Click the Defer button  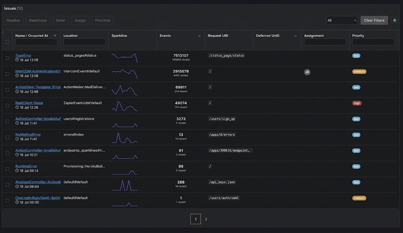pos(61,20)
